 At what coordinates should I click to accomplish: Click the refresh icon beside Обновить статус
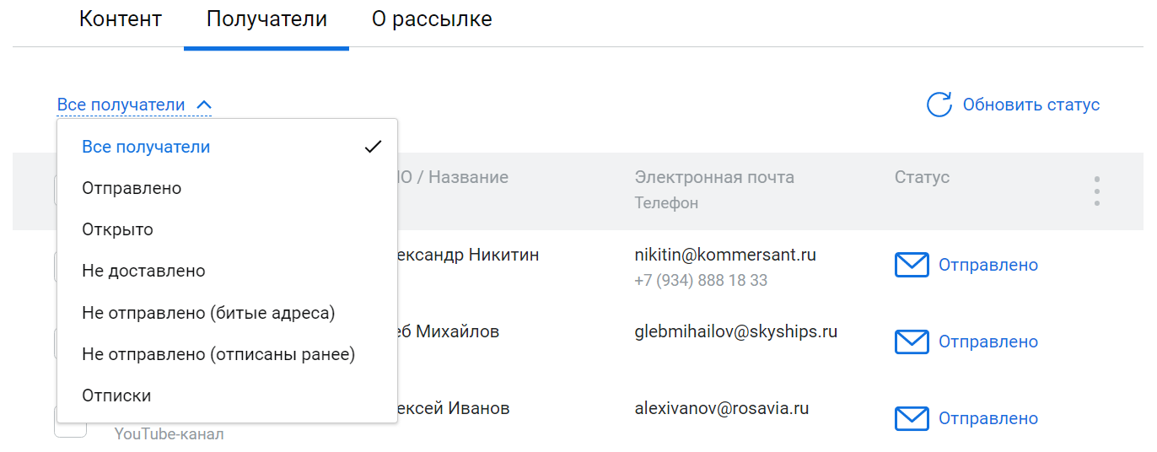[939, 105]
